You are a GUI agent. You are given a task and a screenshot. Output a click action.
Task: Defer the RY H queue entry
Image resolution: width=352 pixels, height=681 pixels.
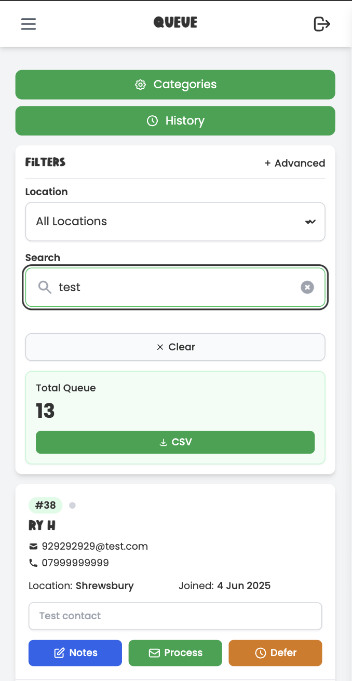275,653
